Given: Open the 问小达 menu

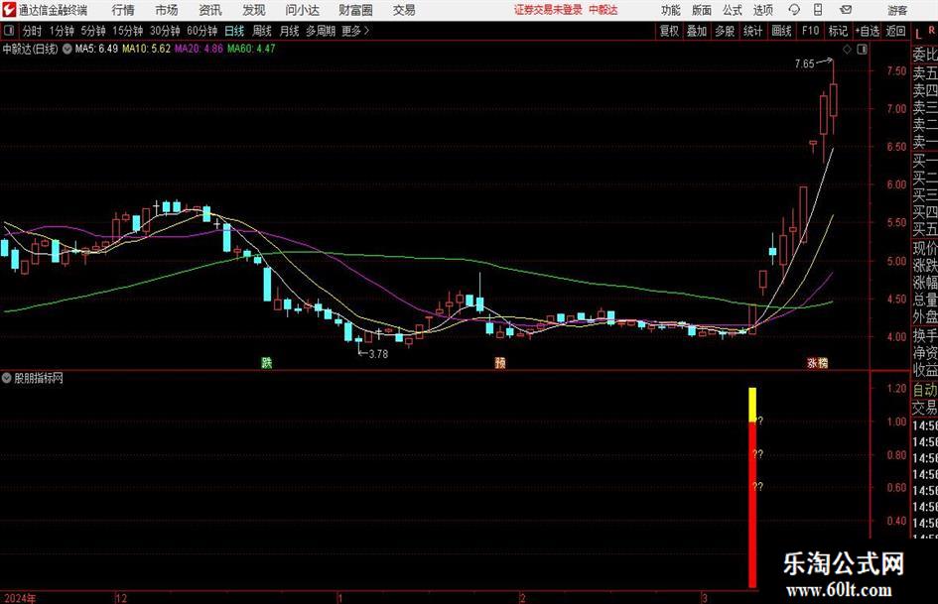Looking at the screenshot, I should click(x=302, y=10).
